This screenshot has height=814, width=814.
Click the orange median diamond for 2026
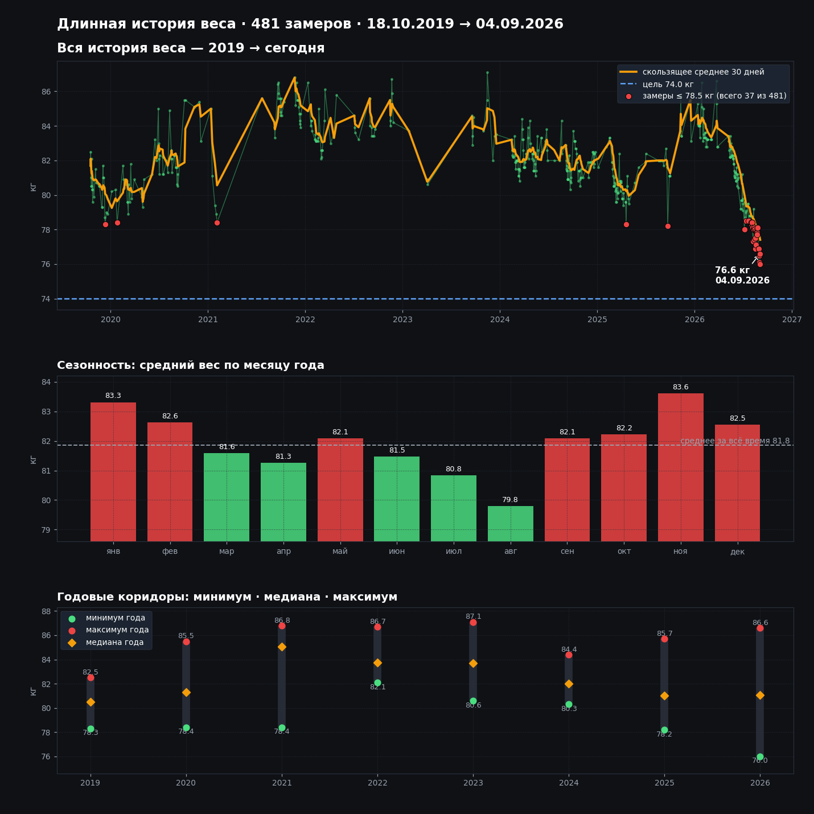click(x=760, y=695)
